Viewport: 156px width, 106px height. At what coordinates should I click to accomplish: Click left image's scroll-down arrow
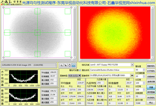75,58
